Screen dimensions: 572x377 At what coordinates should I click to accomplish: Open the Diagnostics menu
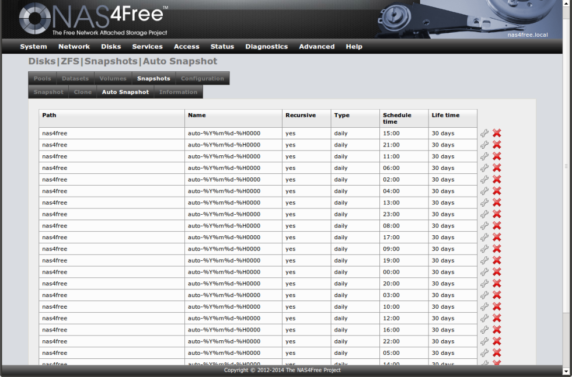266,47
